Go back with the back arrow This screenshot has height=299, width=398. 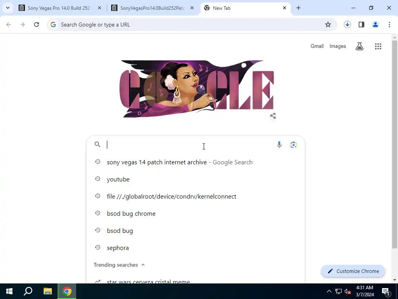point(9,25)
